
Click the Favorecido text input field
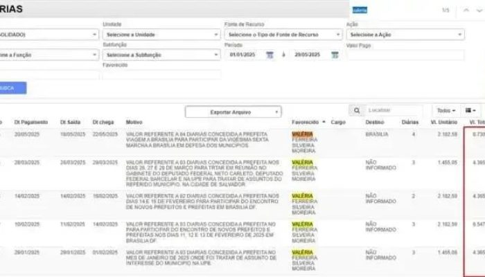pos(160,74)
